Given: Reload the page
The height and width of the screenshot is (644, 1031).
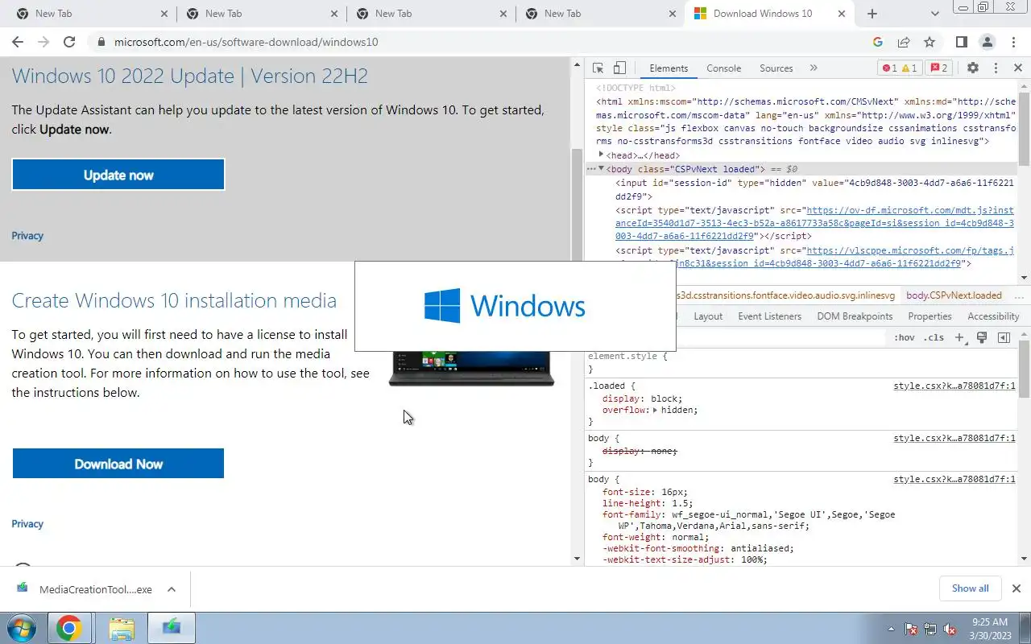Looking at the screenshot, I should 69,42.
